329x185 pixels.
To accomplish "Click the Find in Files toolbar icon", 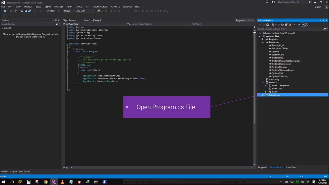I will click(x=98, y=11).
